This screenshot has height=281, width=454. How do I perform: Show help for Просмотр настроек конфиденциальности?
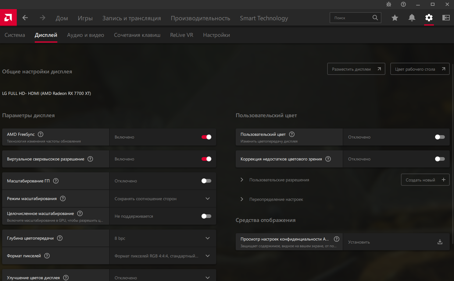point(337,239)
